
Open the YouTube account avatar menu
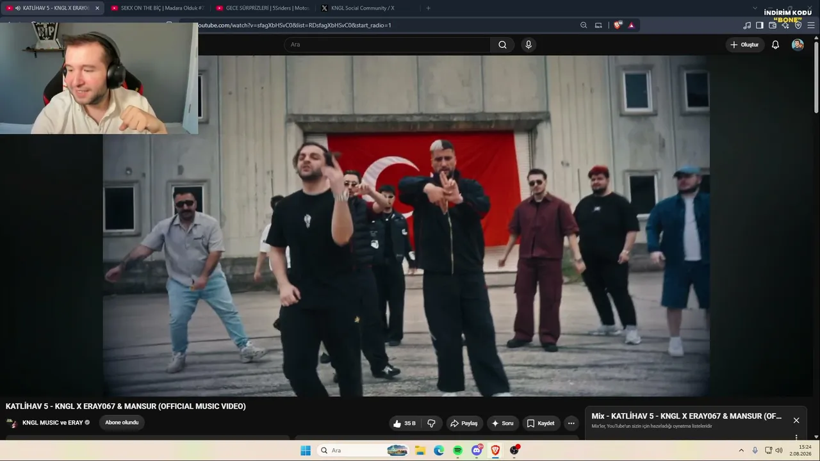(x=798, y=45)
